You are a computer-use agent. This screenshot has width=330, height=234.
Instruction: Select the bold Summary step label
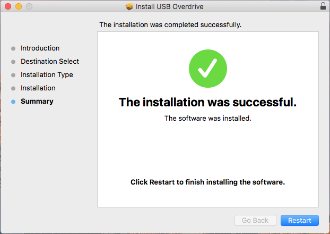(x=37, y=101)
